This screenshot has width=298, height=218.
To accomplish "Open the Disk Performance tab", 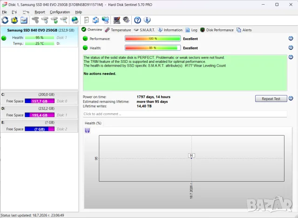I will pyautogui.click(x=217, y=30).
